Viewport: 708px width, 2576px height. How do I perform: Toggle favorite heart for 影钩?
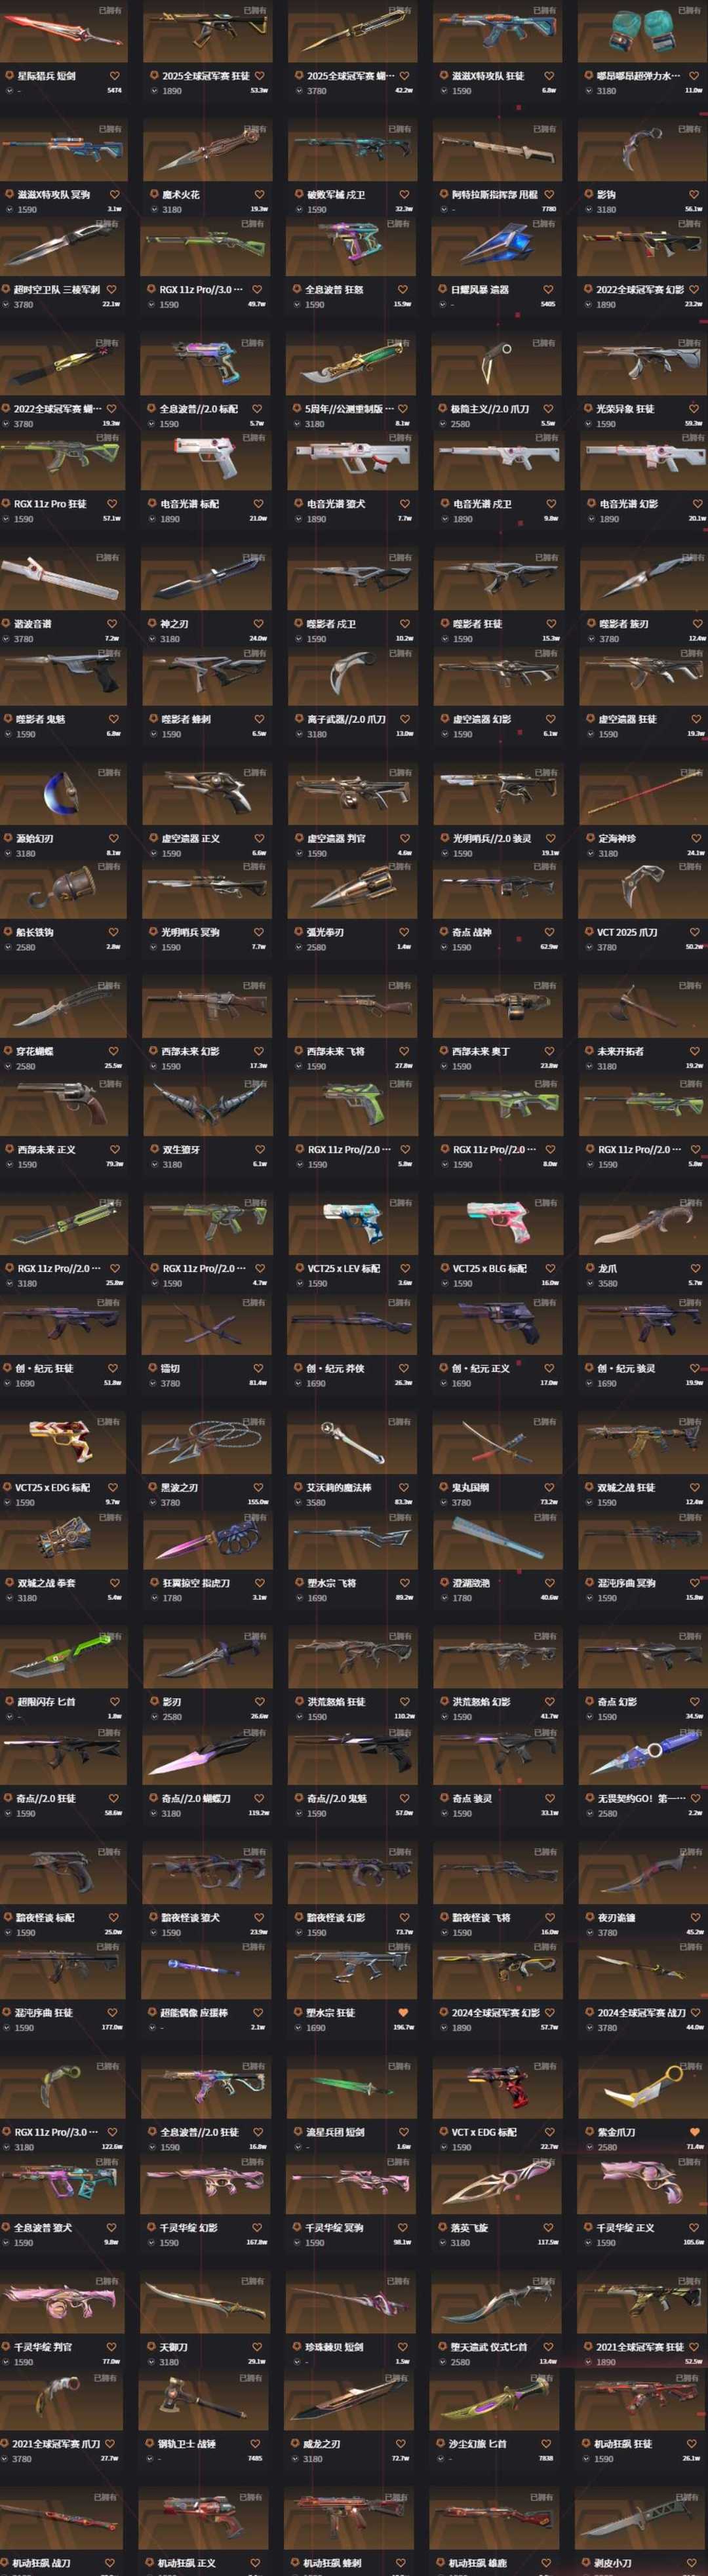point(695,195)
